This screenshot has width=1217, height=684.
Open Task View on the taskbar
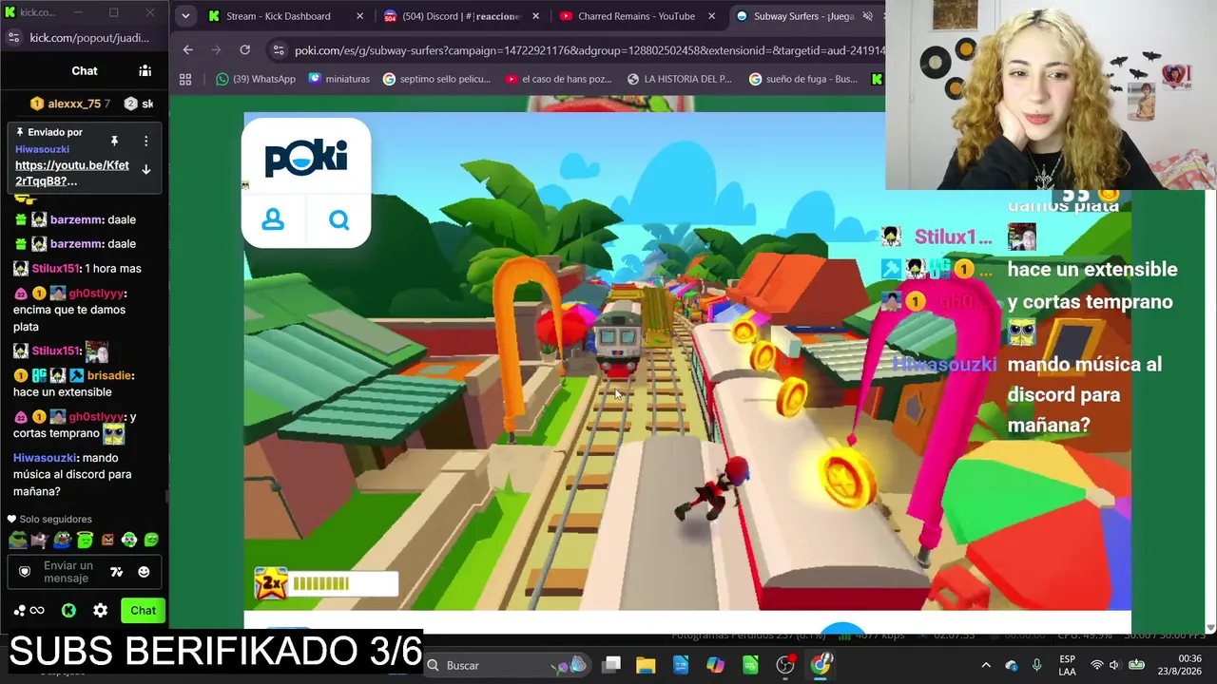point(611,665)
